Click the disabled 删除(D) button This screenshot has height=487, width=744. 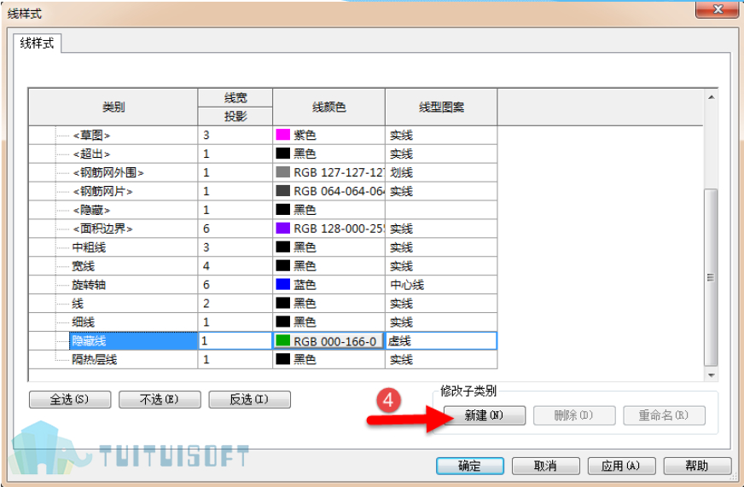coord(574,415)
